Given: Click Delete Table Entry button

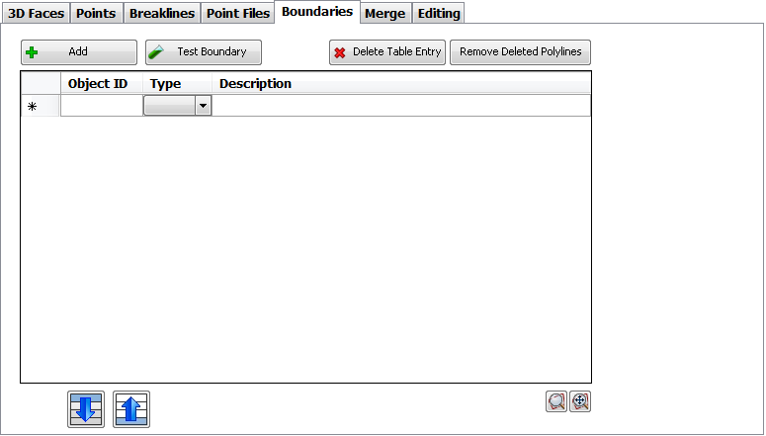Looking at the screenshot, I should click(387, 52).
